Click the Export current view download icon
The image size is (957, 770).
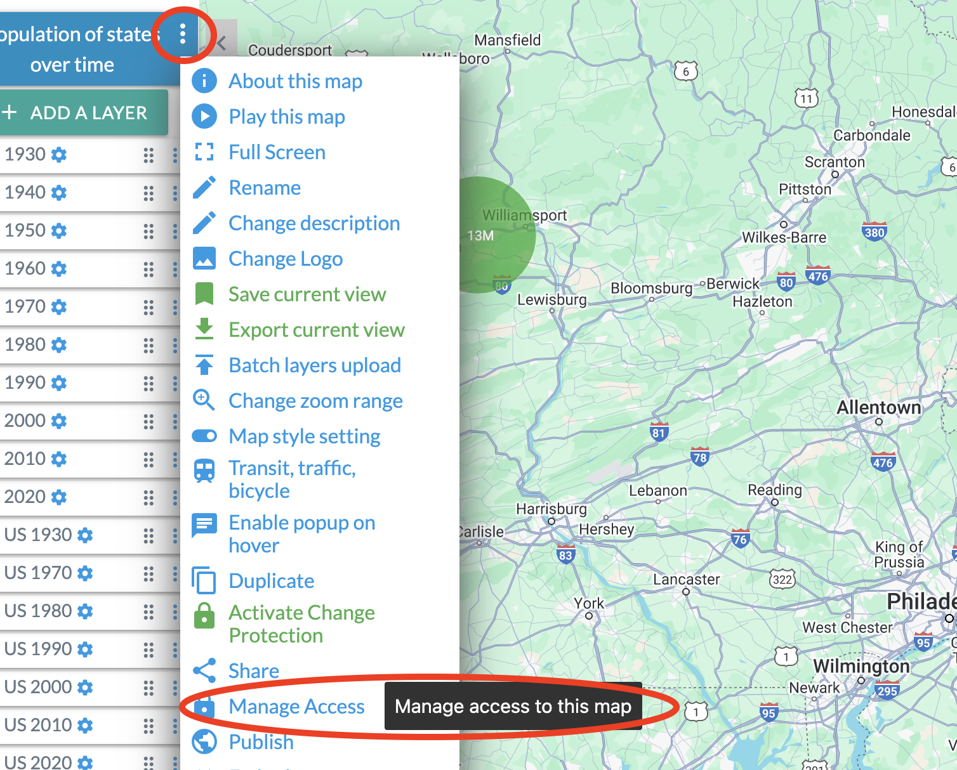click(x=204, y=329)
